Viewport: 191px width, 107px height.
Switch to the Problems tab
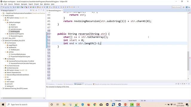point(50,84)
